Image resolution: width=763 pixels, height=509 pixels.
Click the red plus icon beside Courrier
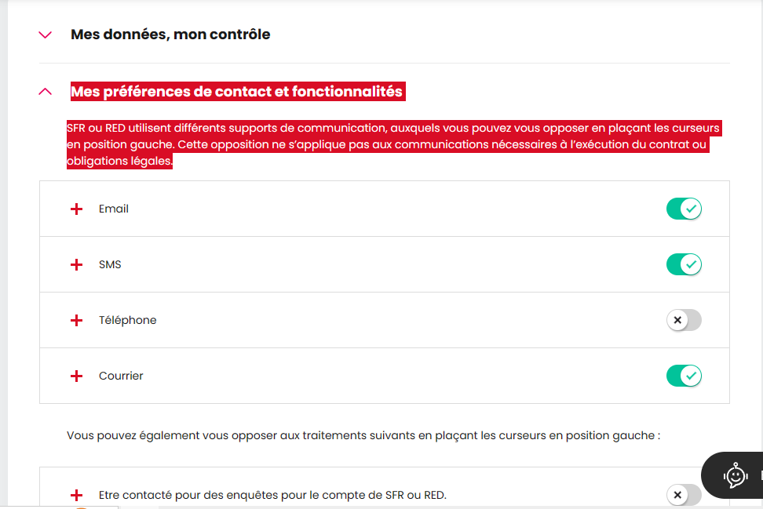76,376
